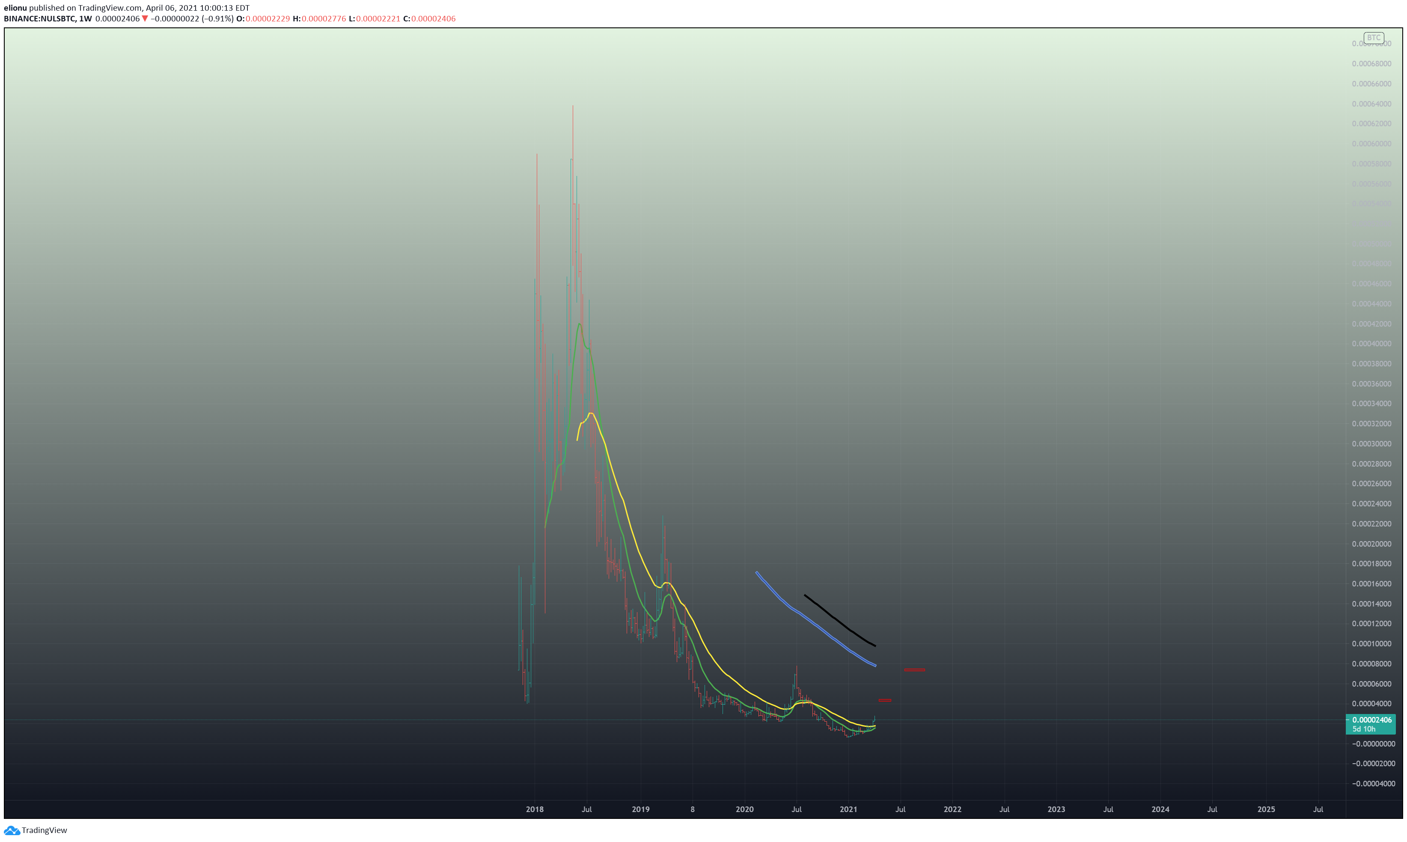Click the close value 0.00002406 in header
The height and width of the screenshot is (842, 1407).
click(434, 19)
